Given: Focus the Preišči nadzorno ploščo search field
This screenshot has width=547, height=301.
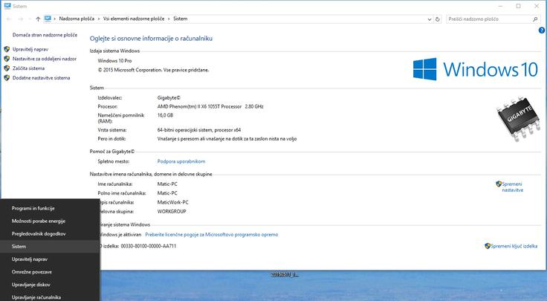Looking at the screenshot, I should [x=493, y=19].
